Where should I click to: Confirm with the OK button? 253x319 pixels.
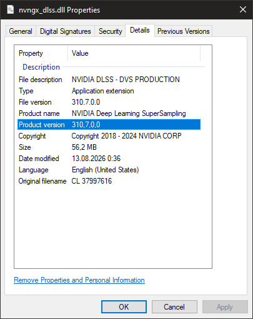click(124, 307)
